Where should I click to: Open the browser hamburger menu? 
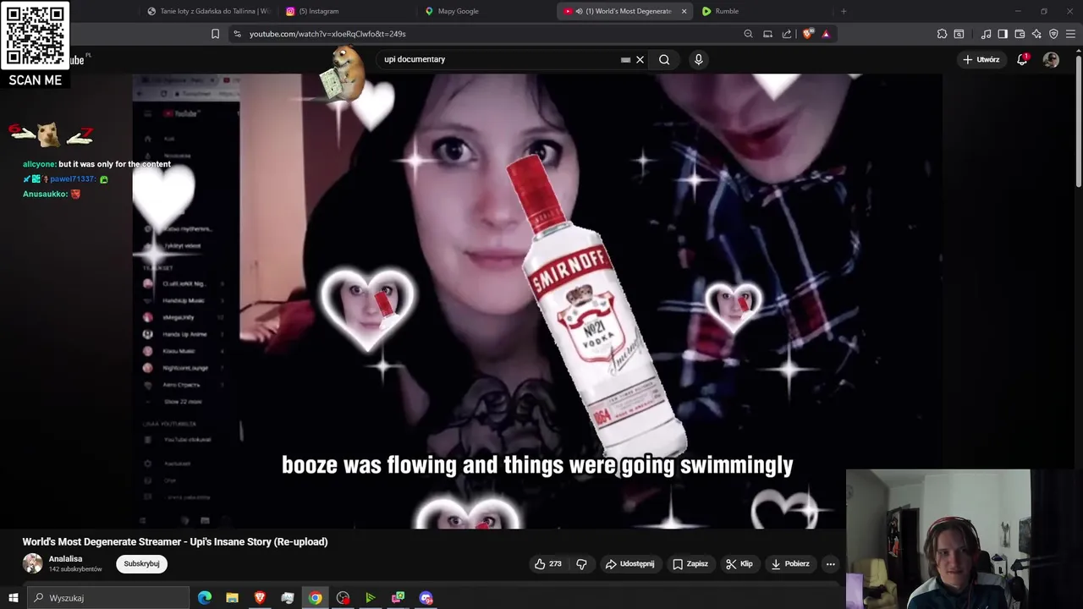[1071, 34]
